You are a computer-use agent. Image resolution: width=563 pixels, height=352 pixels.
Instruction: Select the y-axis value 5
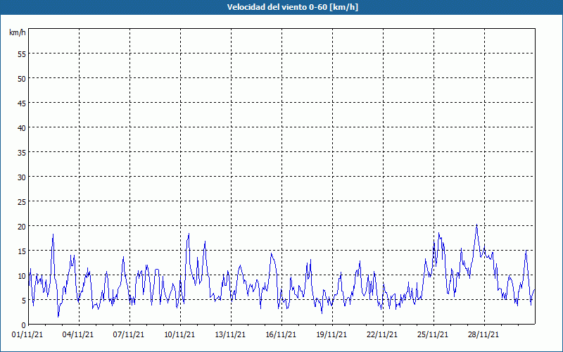(x=24, y=301)
